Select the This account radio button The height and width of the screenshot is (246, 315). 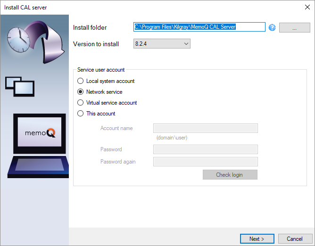(80, 114)
